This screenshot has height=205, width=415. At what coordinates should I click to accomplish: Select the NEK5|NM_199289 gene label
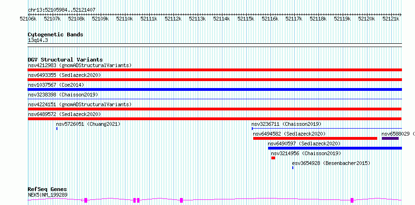tap(48, 195)
